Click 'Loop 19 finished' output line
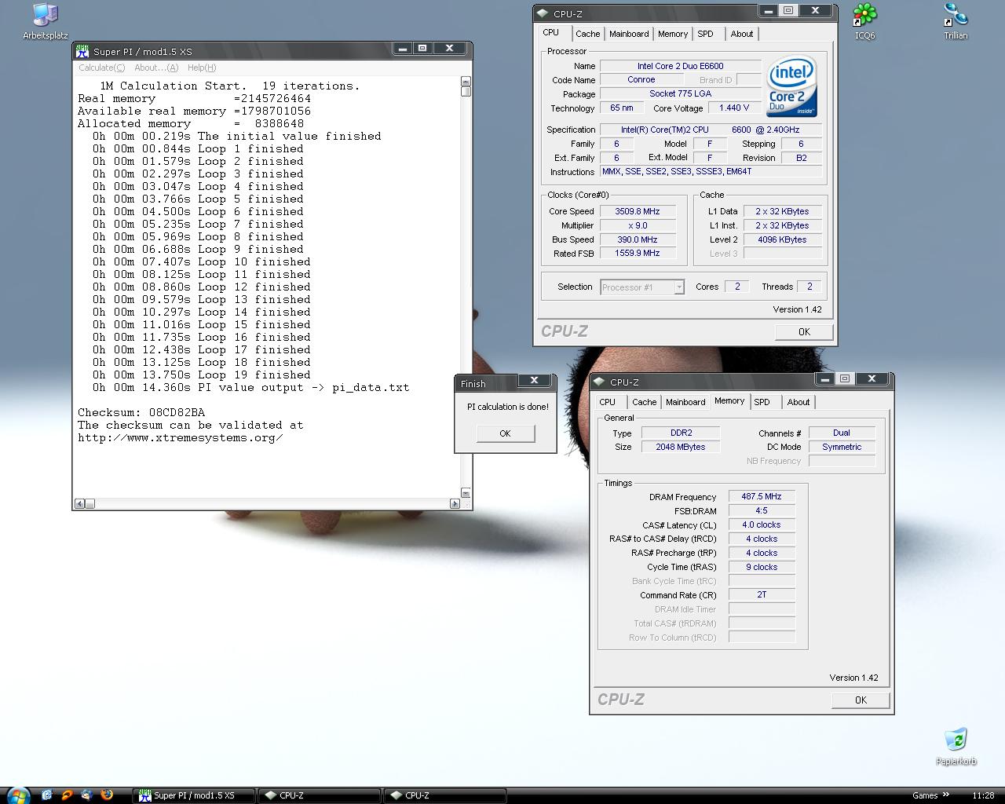Image resolution: width=1005 pixels, height=804 pixels. click(201, 375)
